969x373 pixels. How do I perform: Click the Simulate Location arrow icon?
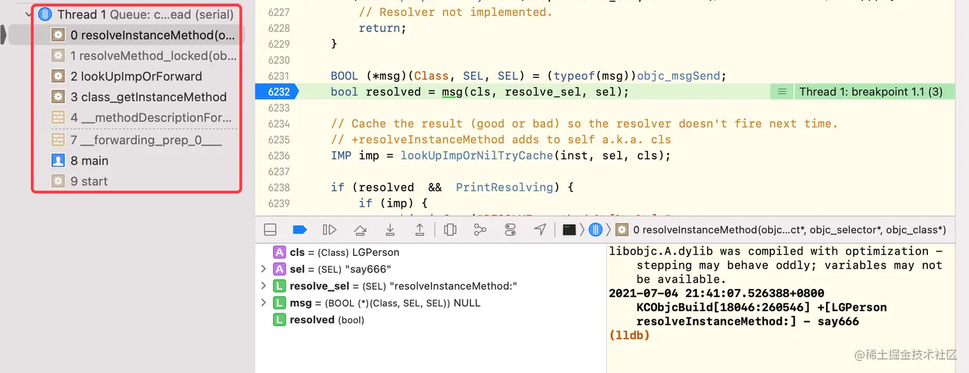click(540, 230)
